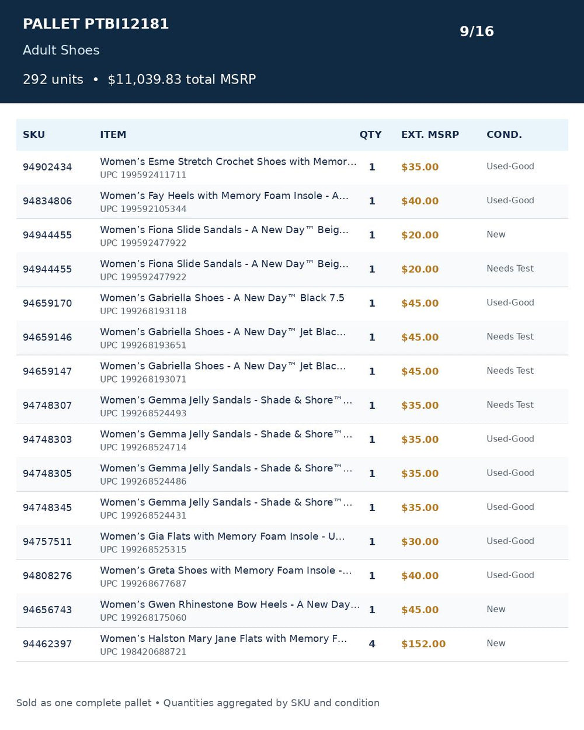Click the quantity 4 in the last row
584x730 pixels.
(372, 644)
